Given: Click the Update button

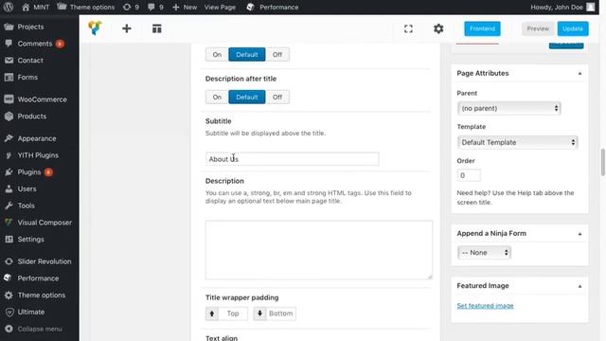Looking at the screenshot, I should tap(573, 28).
